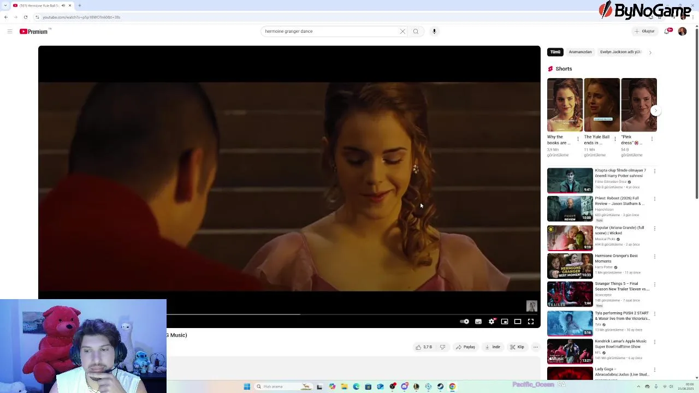Like the video with thumbs up

tap(424, 347)
